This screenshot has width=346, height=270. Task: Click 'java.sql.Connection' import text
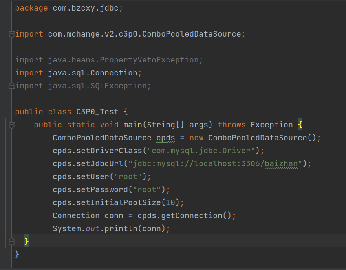[x=93, y=73]
